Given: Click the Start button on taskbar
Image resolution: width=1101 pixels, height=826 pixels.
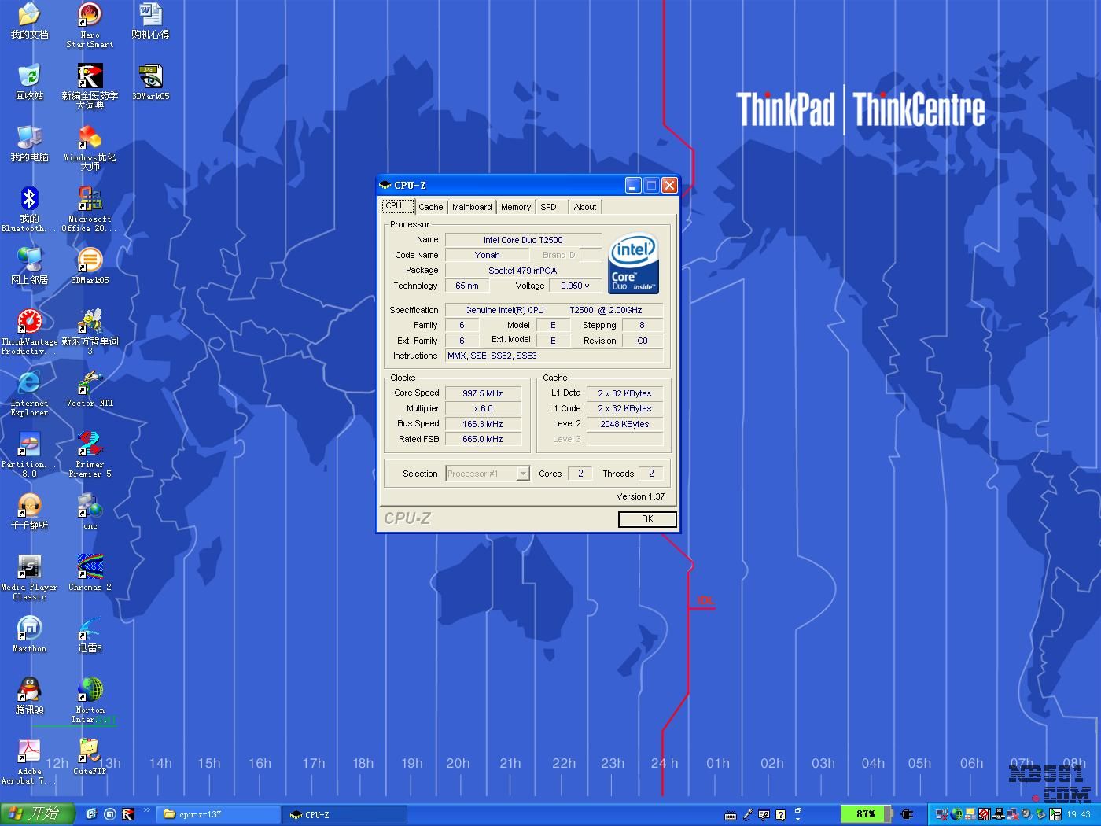Looking at the screenshot, I should (x=37, y=814).
